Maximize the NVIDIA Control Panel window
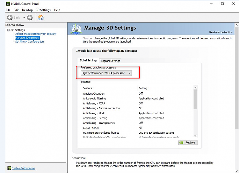The image size is (239, 173). coord(222,4)
